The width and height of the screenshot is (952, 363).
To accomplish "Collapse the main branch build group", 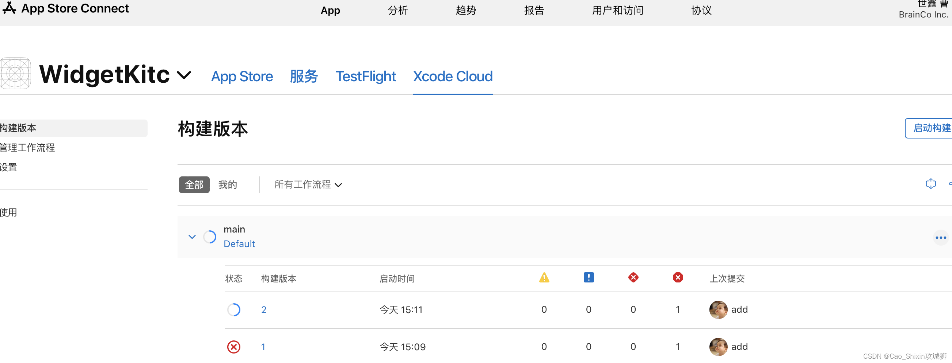I will pos(192,237).
